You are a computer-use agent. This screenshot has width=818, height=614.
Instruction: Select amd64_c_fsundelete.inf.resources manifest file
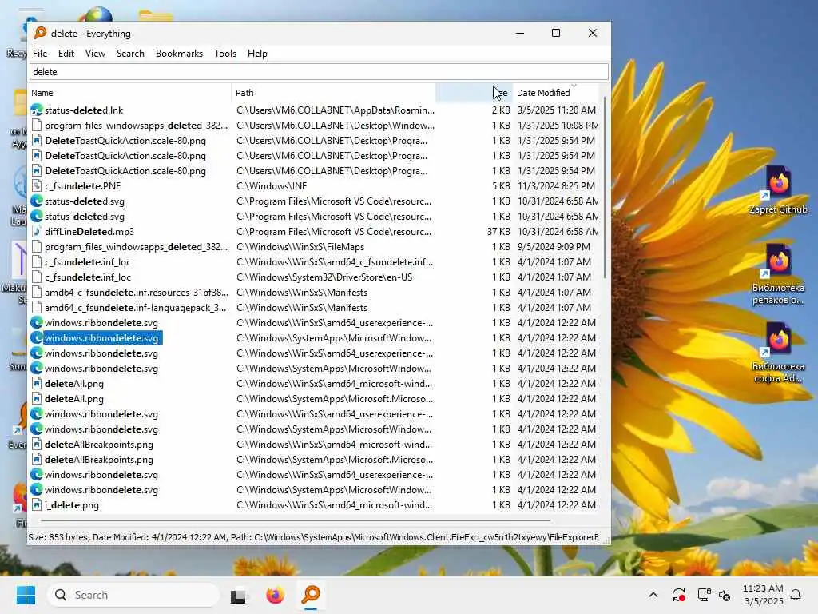pos(136,293)
